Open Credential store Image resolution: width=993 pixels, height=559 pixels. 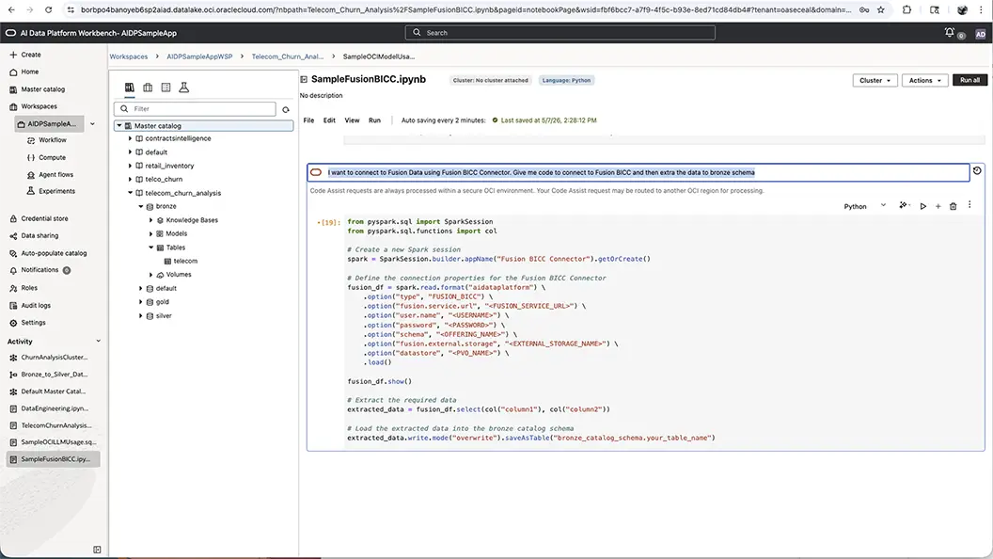click(x=39, y=218)
